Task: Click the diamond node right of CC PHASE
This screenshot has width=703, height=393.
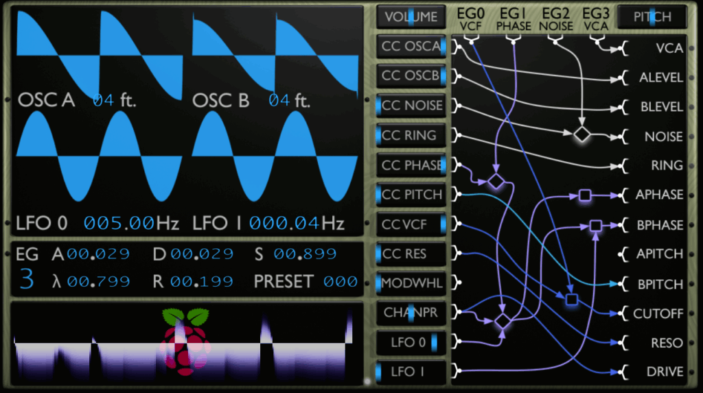Action: pos(495,182)
